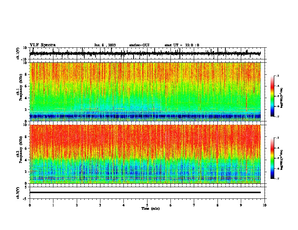Click inside the ch.1 spectrogram panel
Screen dimensions: 298x230
pyautogui.click(x=145, y=92)
